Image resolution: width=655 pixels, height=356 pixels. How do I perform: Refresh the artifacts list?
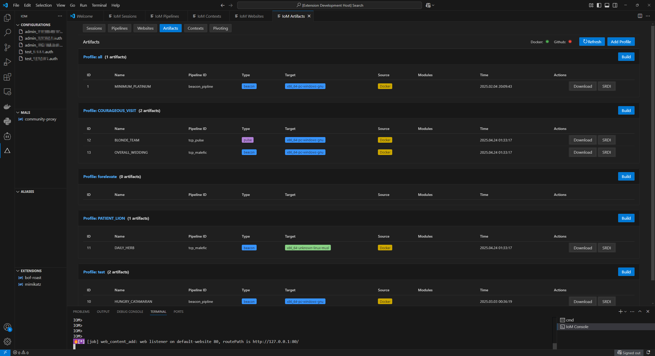point(592,41)
